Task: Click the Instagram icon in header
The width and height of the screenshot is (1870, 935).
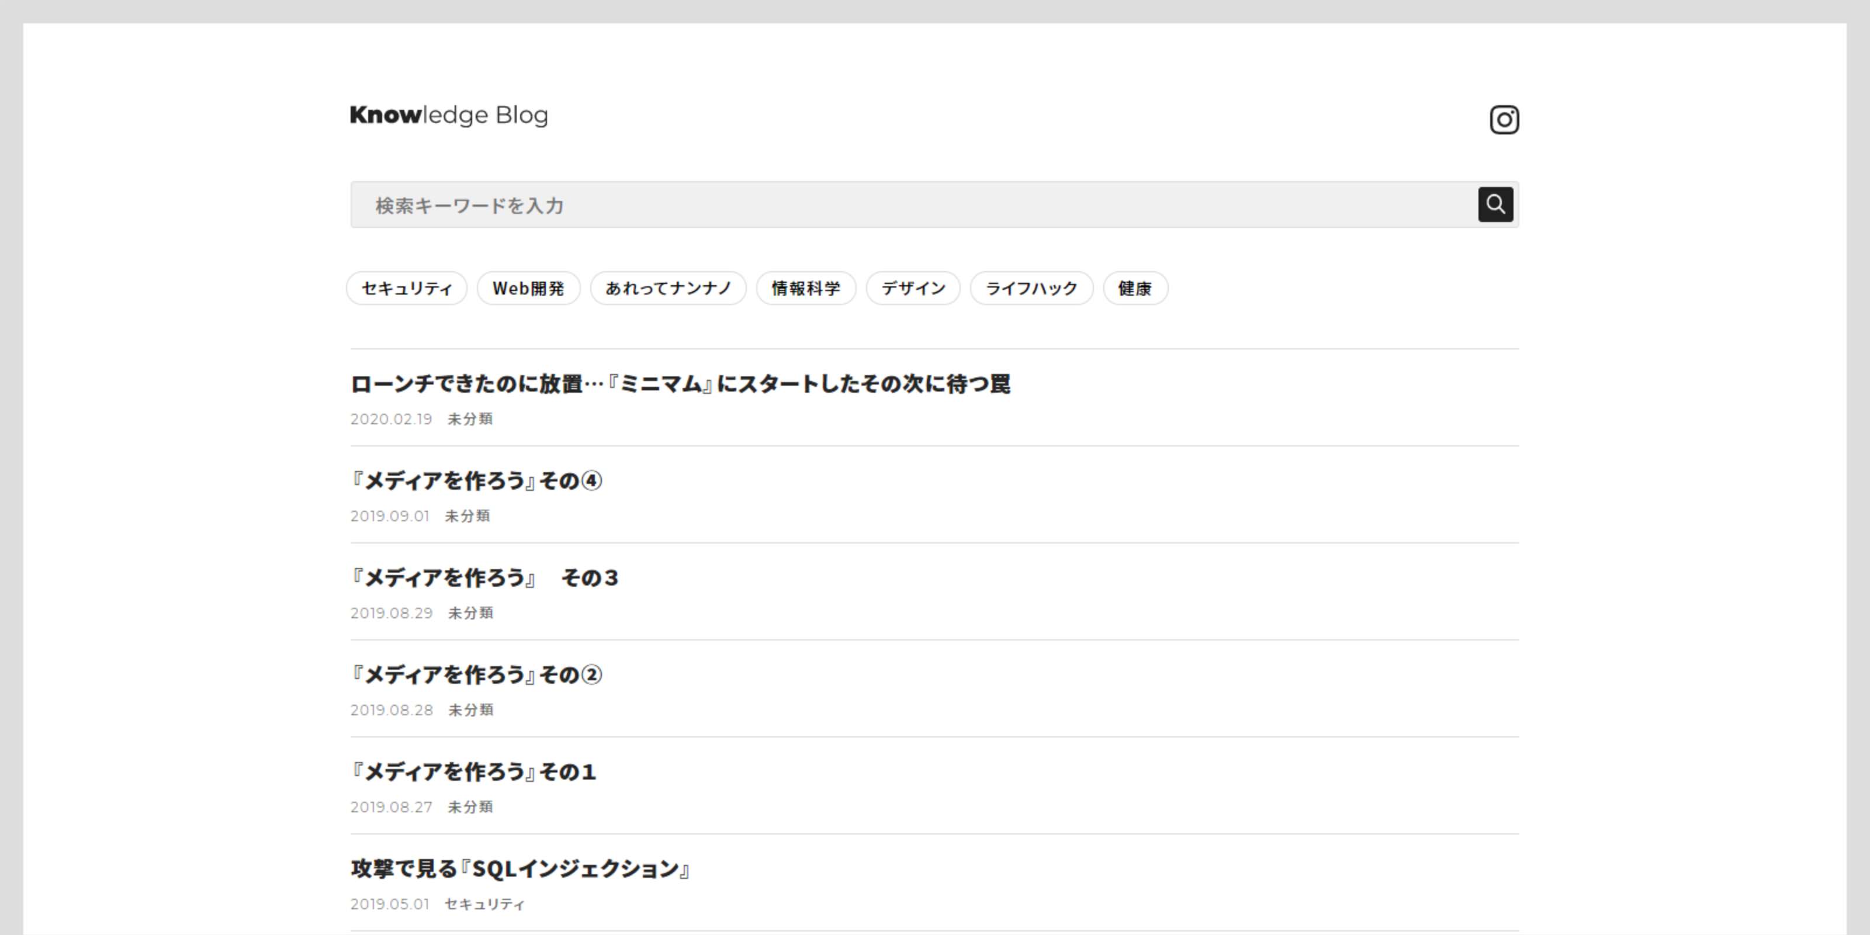Action: pos(1504,120)
